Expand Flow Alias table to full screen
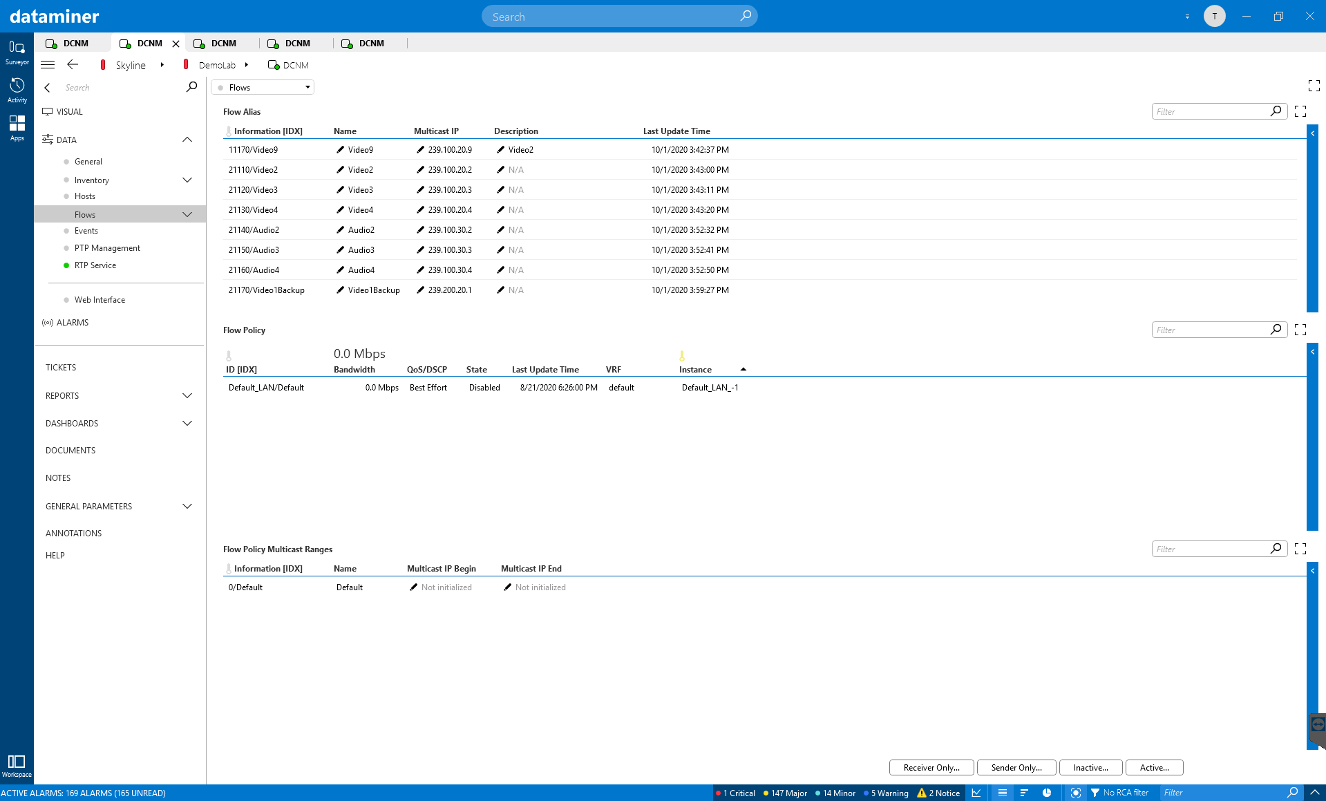Screen dimensions: 1326x801 coord(1300,111)
